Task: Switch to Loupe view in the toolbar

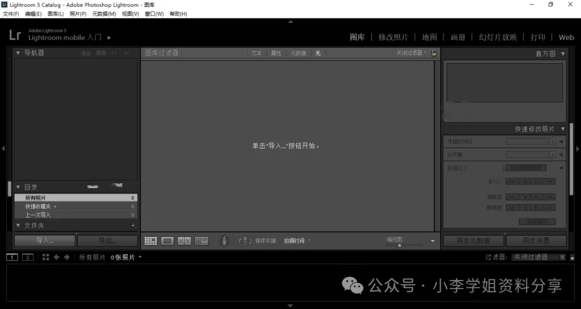Action: [x=167, y=241]
